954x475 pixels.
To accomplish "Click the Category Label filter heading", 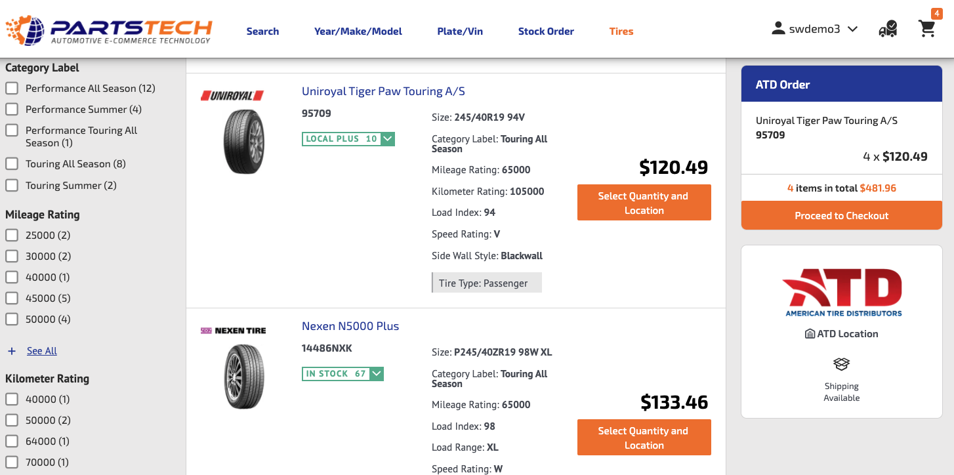I will [42, 68].
